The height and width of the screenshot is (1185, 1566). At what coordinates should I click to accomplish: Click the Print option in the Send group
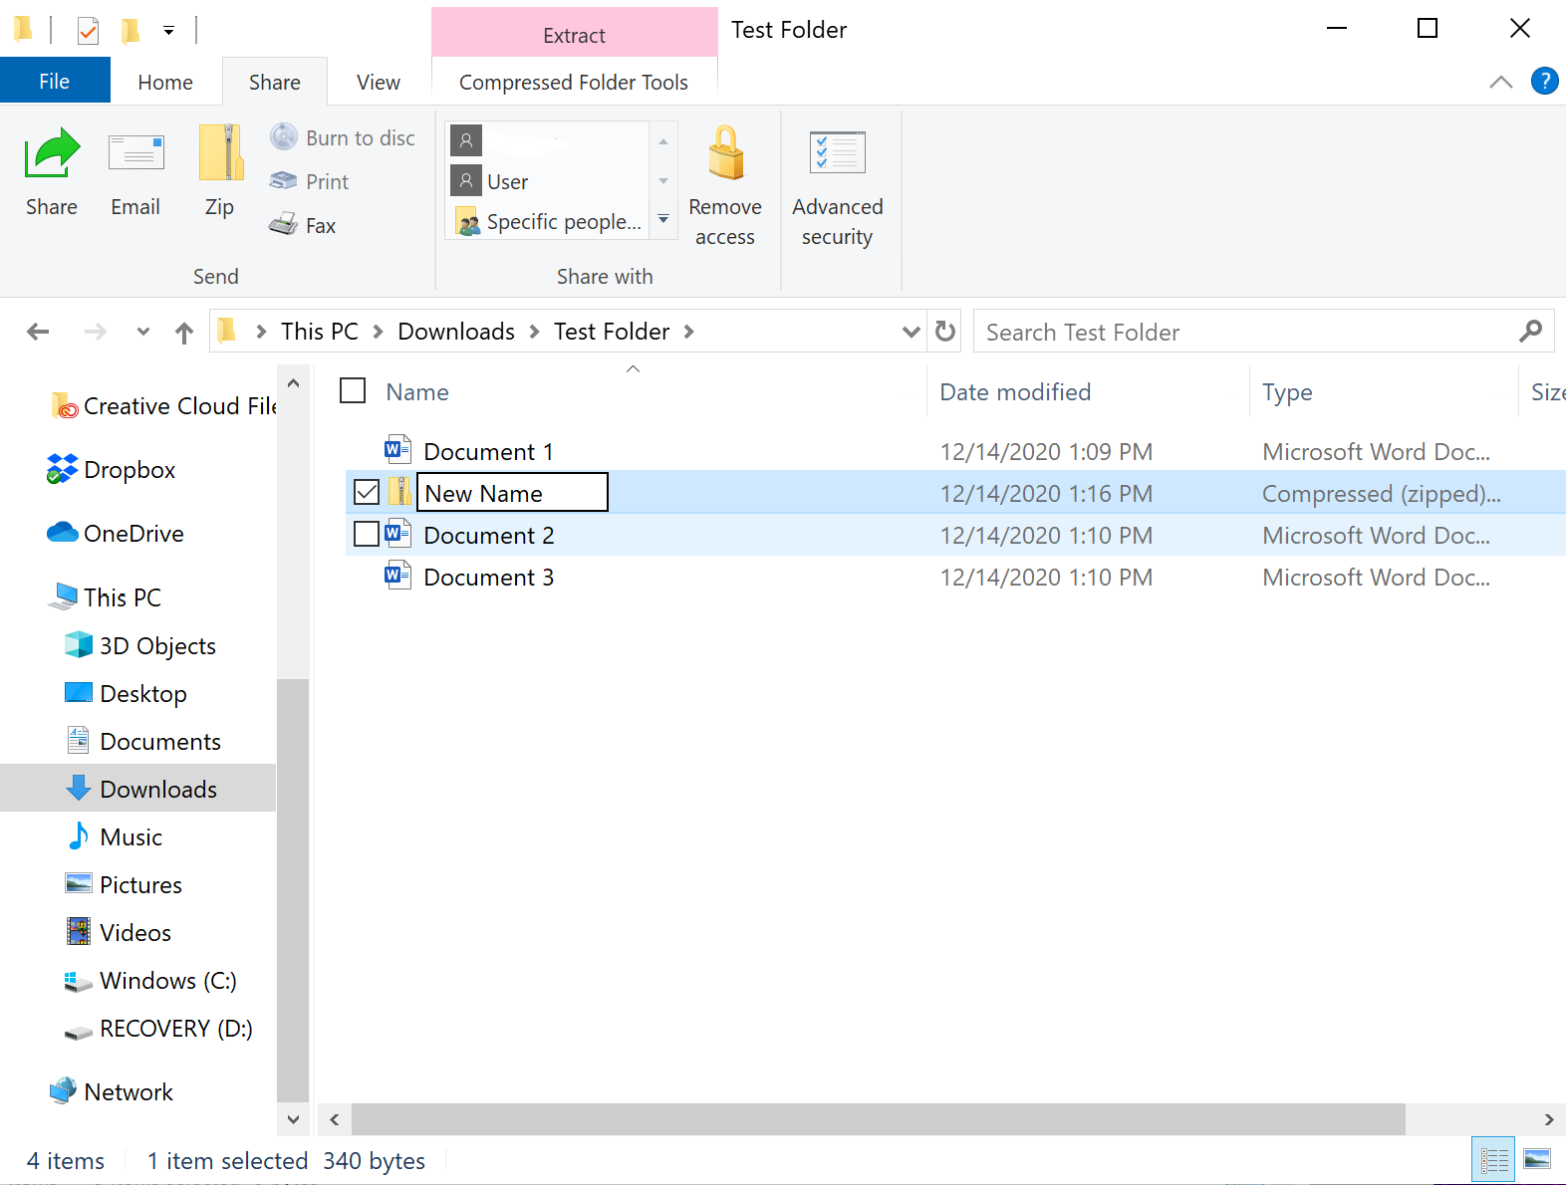310,181
